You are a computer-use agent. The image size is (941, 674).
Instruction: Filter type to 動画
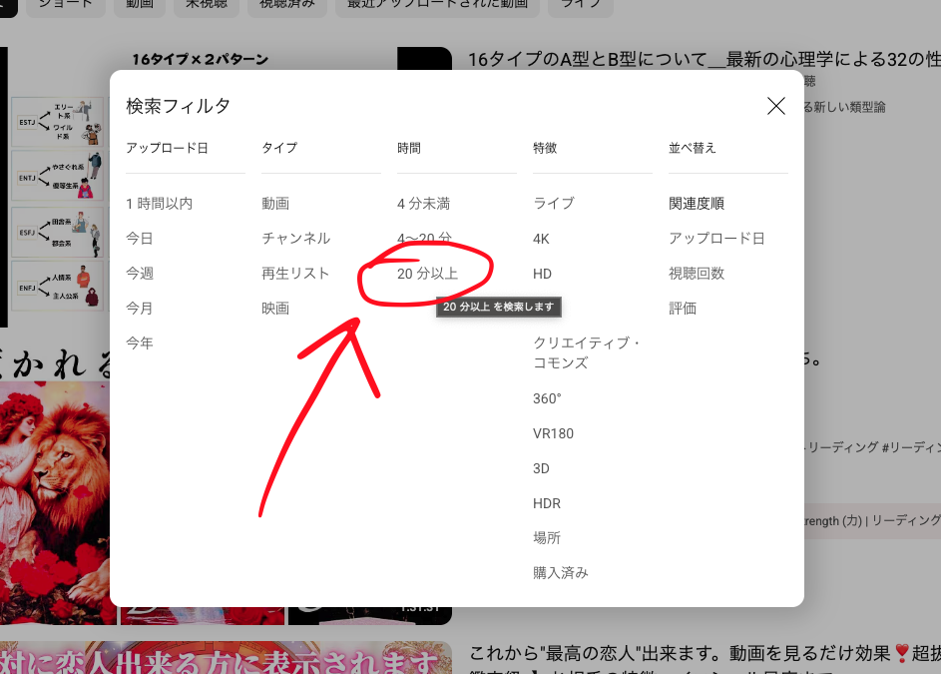pyautogui.click(x=275, y=204)
